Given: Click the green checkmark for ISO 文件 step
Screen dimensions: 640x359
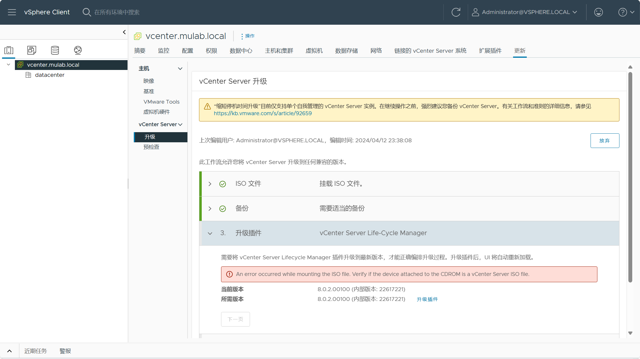Looking at the screenshot, I should (223, 184).
